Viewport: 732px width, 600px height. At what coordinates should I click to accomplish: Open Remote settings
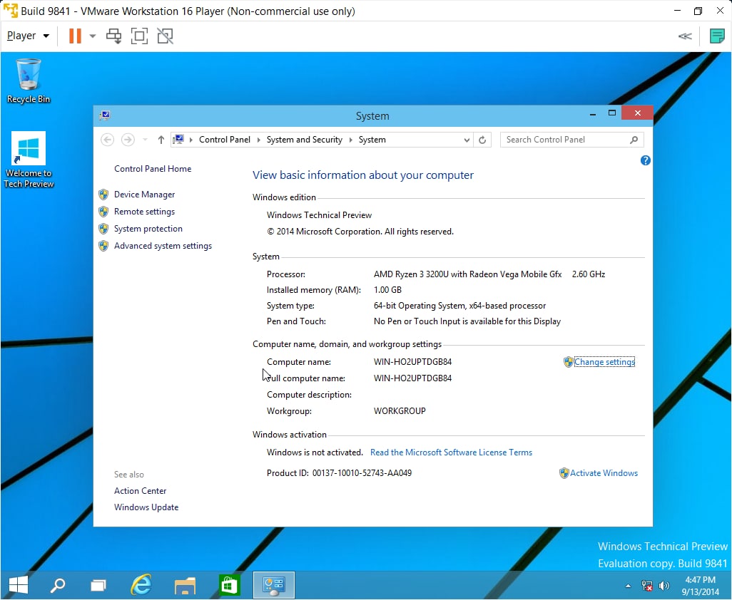click(x=144, y=212)
